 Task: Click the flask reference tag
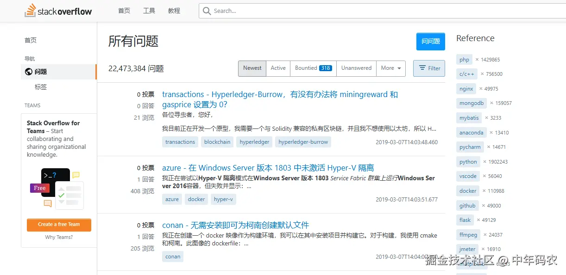click(465, 220)
